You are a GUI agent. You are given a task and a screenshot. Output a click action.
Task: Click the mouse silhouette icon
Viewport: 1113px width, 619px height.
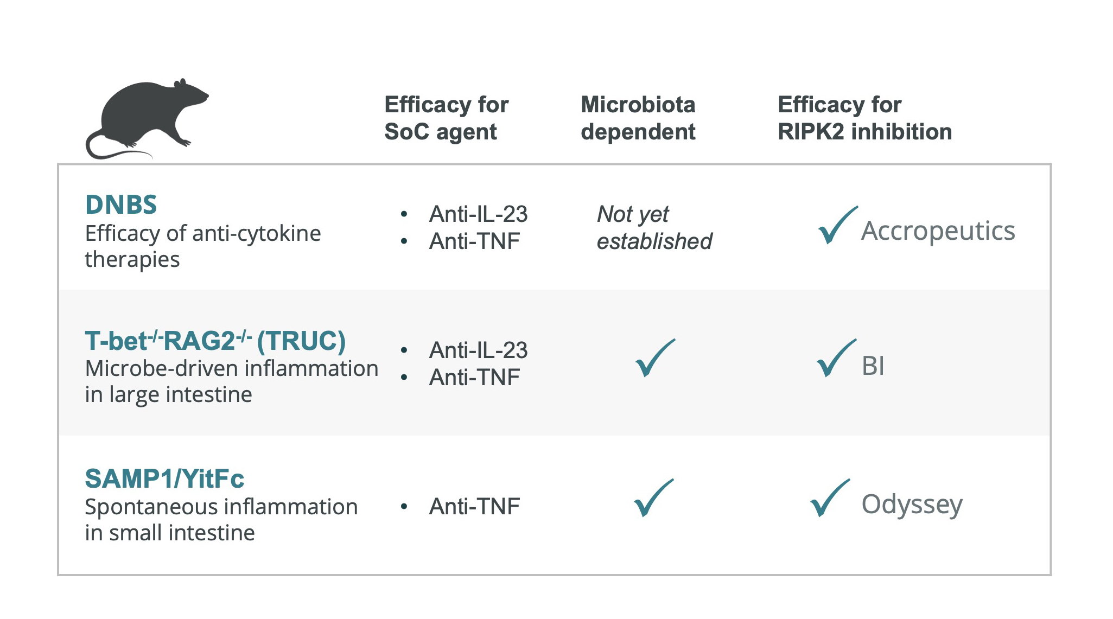145,118
